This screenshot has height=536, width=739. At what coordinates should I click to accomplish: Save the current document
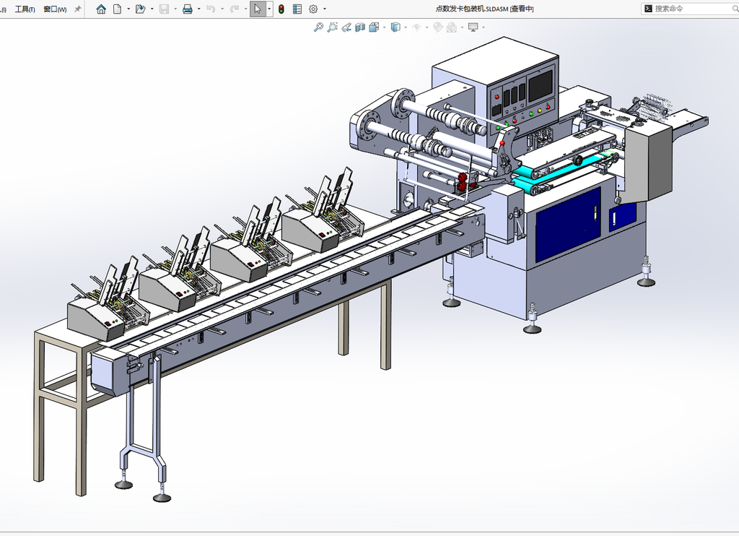point(164,9)
